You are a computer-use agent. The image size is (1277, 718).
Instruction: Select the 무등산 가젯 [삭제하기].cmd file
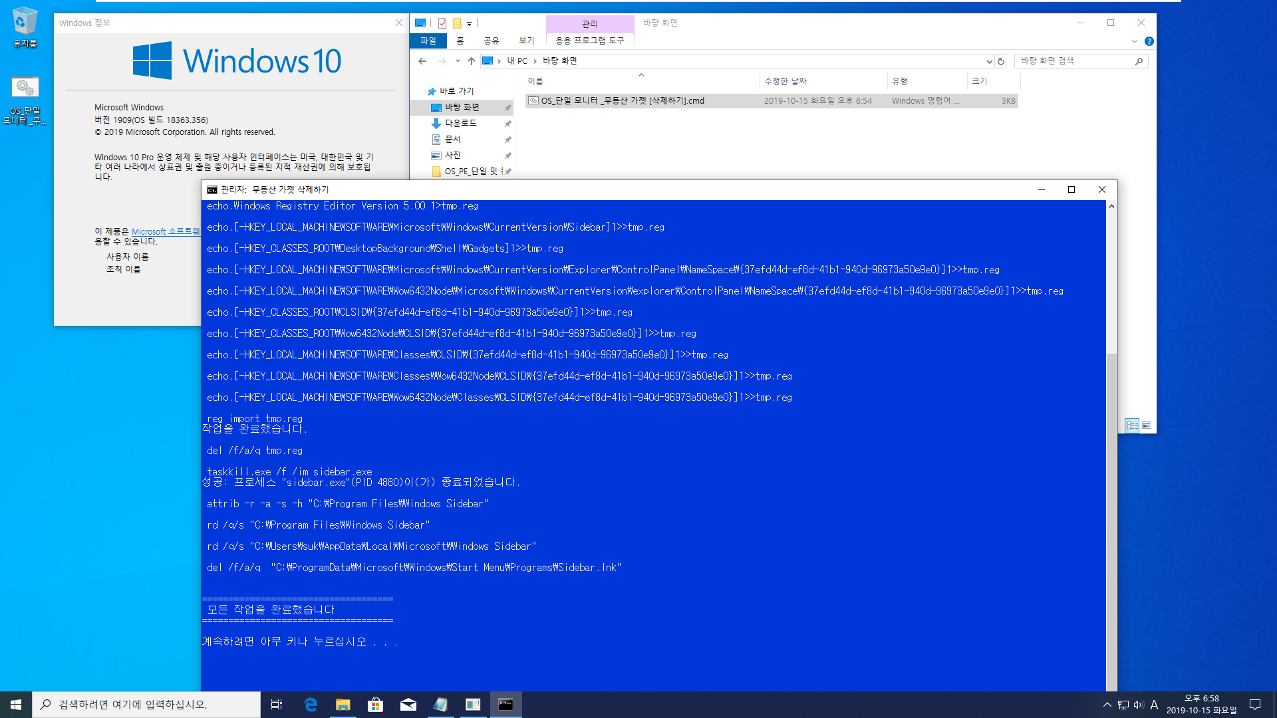point(772,101)
